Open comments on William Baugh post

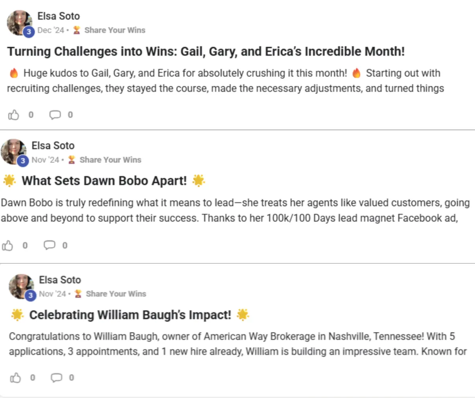coord(57,378)
